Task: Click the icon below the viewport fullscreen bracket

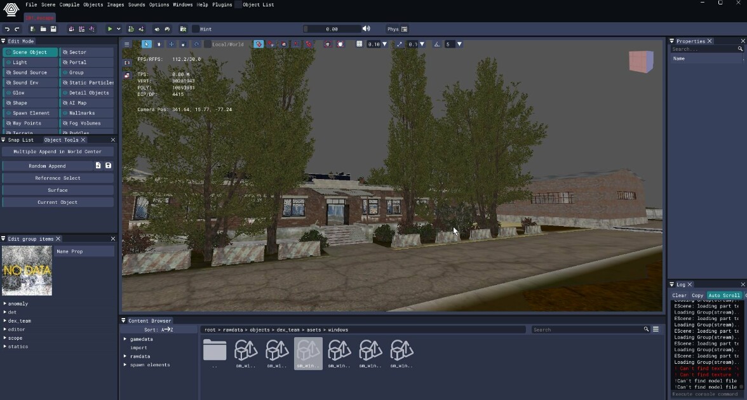Action: [x=127, y=75]
